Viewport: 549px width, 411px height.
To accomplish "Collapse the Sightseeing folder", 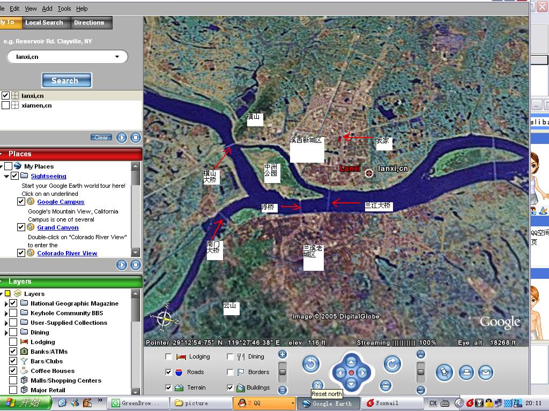I will coord(6,176).
